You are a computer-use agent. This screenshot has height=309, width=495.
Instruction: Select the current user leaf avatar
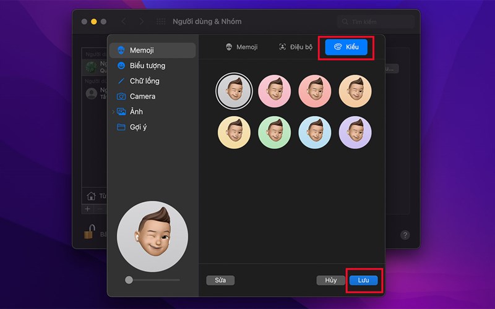[92, 67]
